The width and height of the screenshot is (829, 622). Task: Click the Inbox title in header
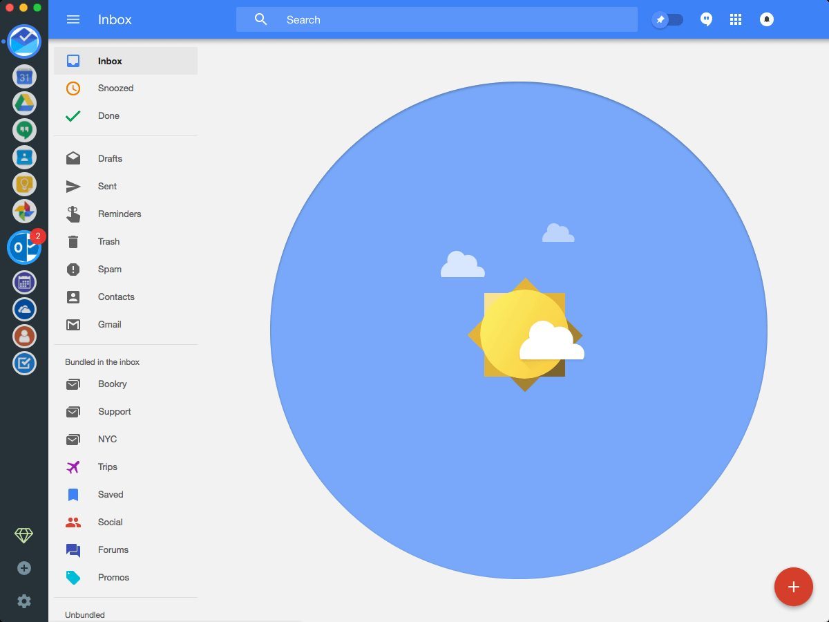click(x=115, y=19)
